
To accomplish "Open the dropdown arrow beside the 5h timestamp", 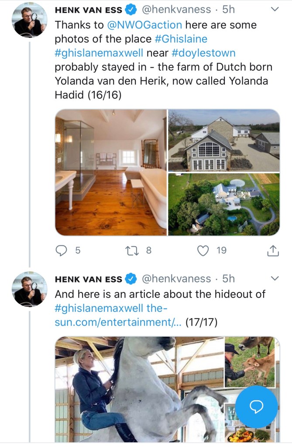I will pyautogui.click(x=275, y=9).
